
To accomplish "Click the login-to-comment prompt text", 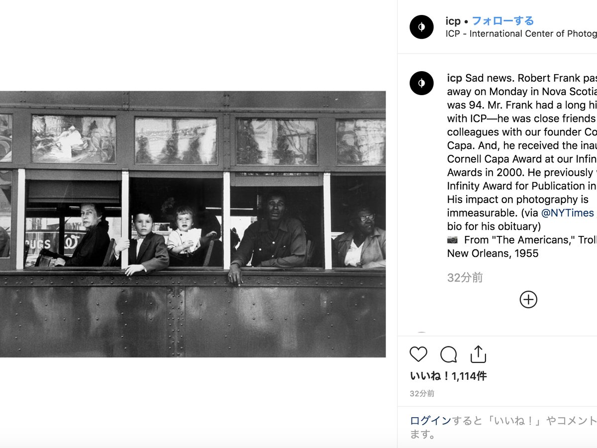I will tap(503, 428).
